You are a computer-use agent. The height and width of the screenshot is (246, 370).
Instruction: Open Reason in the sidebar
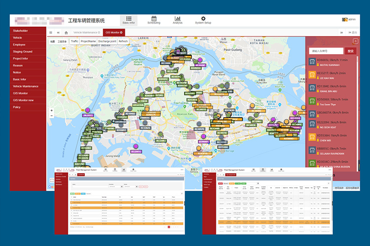click(28, 66)
